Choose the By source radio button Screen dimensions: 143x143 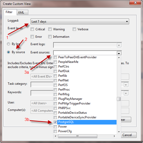click(8, 52)
